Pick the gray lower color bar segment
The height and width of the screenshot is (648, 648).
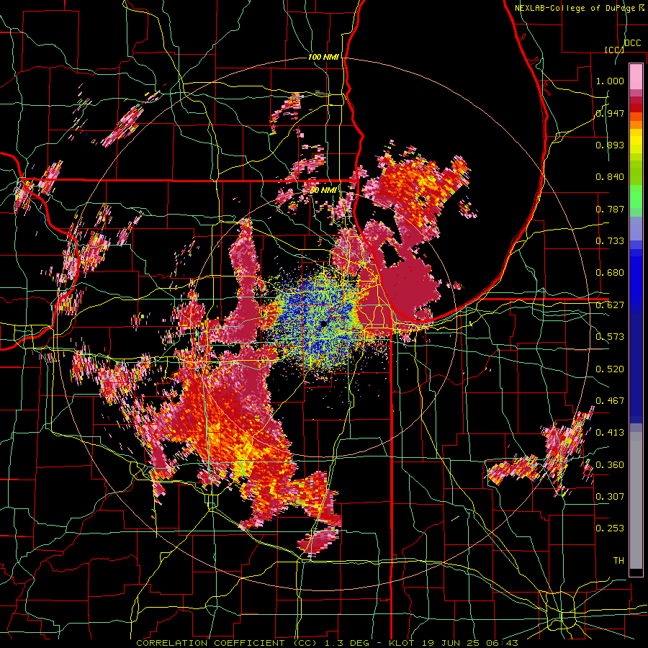tap(636, 500)
